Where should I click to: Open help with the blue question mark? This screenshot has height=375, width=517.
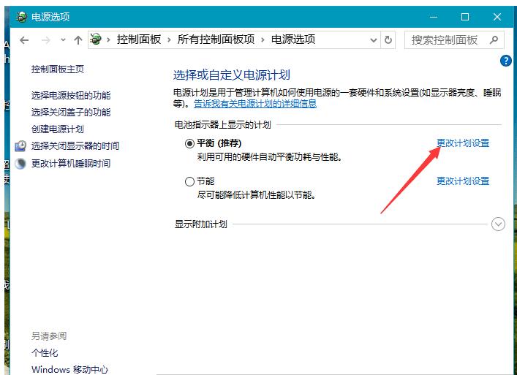click(505, 61)
